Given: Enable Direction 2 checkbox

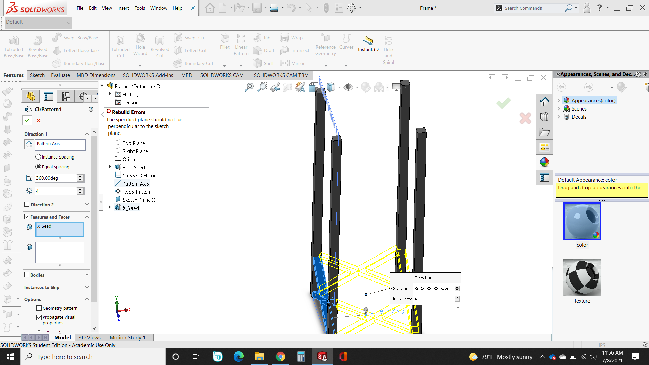Looking at the screenshot, I should coord(27,204).
